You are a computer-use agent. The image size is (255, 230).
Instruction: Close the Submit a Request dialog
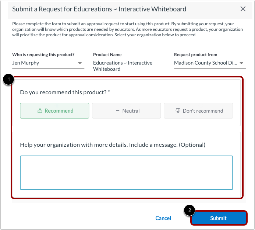[x=243, y=9]
